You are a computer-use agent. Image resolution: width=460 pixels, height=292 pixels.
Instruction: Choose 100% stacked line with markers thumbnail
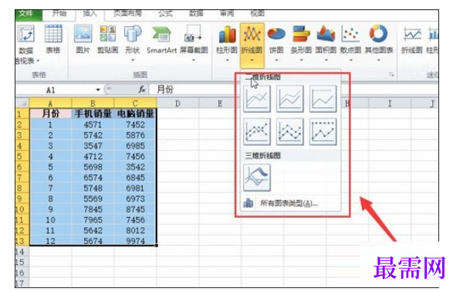click(x=323, y=131)
